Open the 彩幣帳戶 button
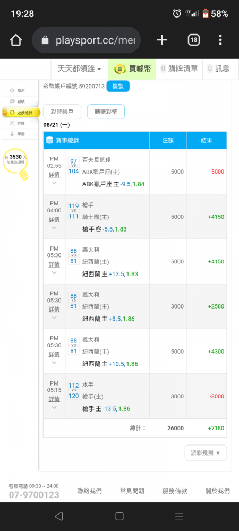Viewport: 239px width, 531px height. click(62, 112)
